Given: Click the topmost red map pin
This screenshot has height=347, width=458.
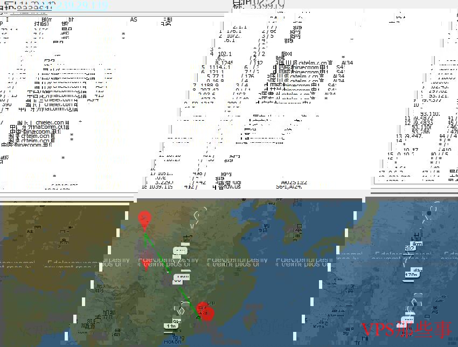Looking at the screenshot, I should [x=144, y=219].
